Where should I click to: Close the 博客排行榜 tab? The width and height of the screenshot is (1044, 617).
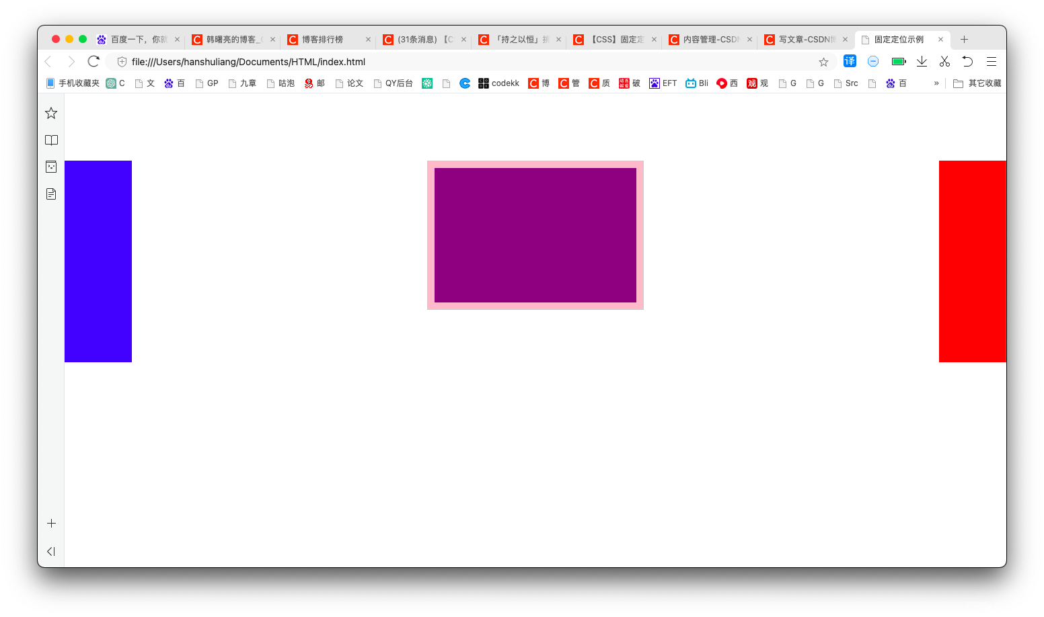tap(368, 40)
